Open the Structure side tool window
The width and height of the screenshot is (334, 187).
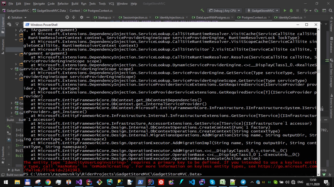pos(3,46)
